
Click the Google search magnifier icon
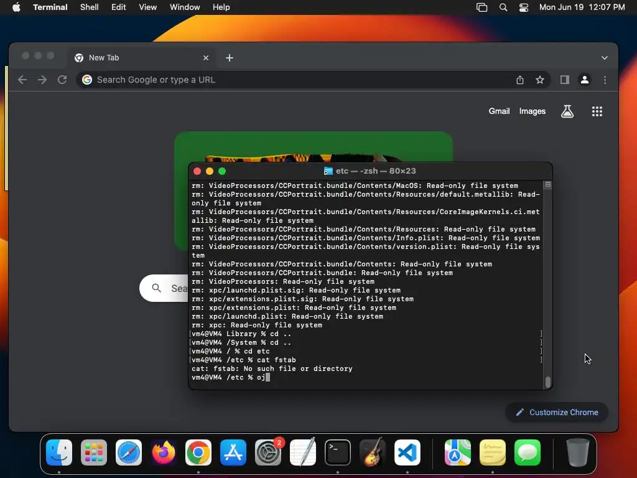tap(156, 288)
